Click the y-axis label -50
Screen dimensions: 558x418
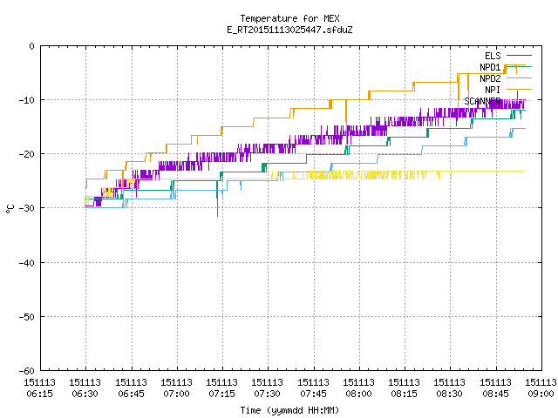[x=27, y=317]
